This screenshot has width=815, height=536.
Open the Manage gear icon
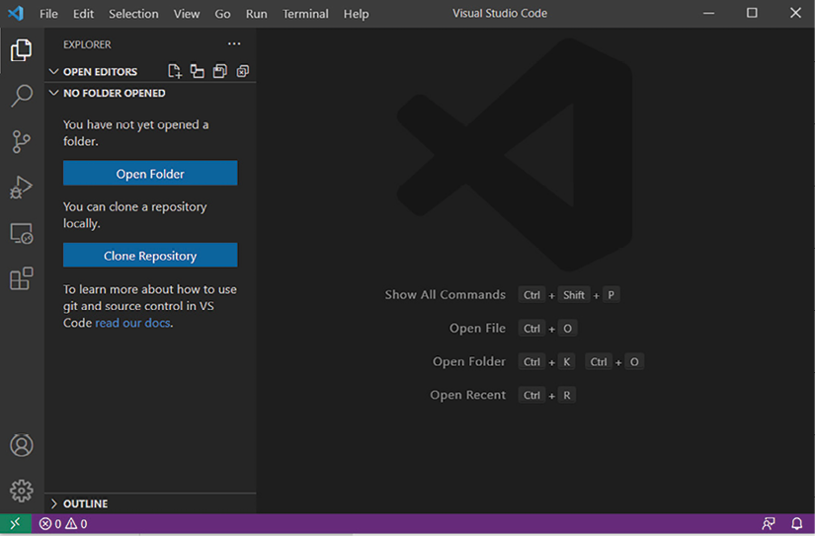click(x=22, y=491)
